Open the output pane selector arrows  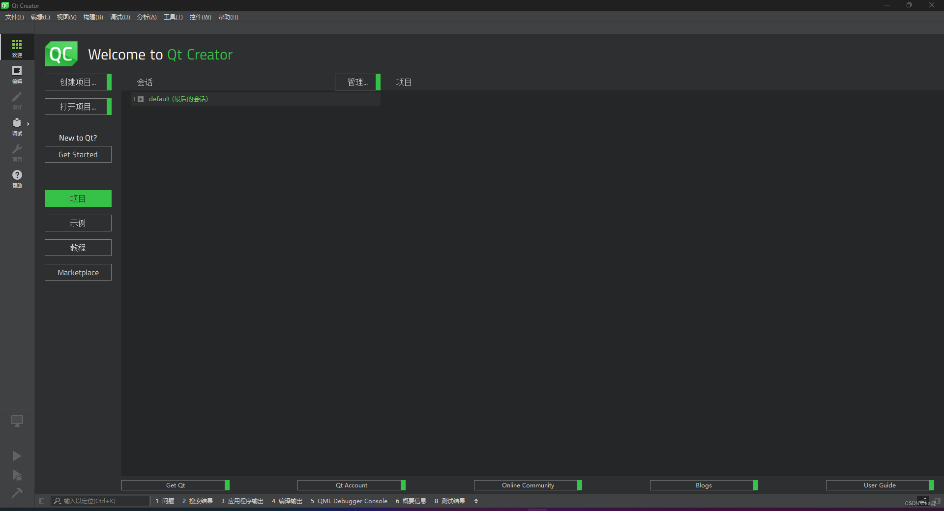tap(476, 501)
